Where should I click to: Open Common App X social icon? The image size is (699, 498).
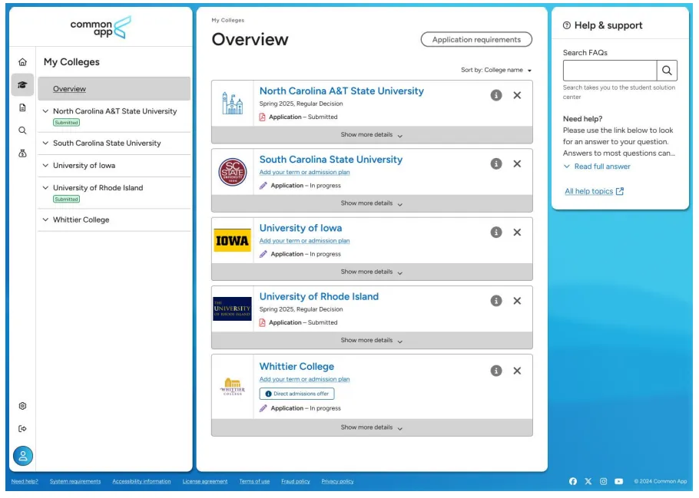(x=588, y=481)
